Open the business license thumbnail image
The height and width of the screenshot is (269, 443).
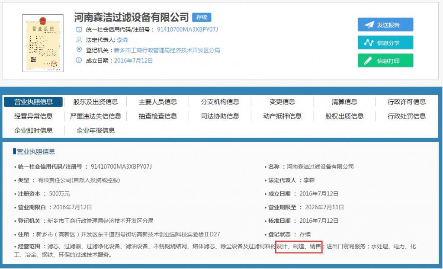(43, 43)
